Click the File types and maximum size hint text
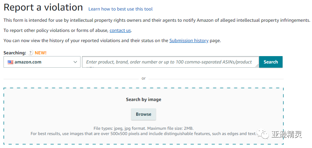Viewport: 312px width, 148px height. click(x=144, y=128)
